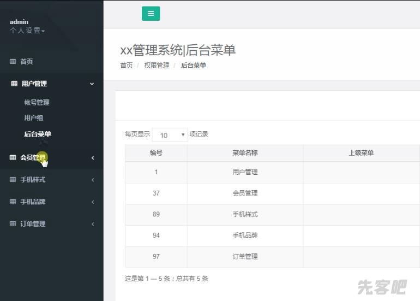
Task: Sort table by 菜单名称 column header
Action: [245, 153]
